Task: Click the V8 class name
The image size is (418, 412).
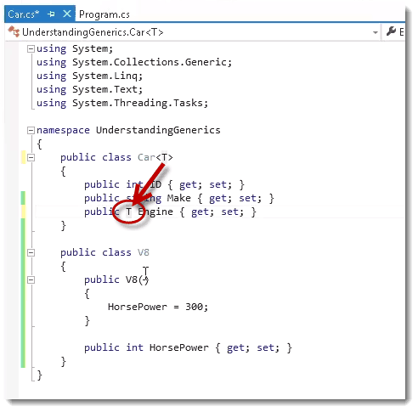Action: pos(144,252)
